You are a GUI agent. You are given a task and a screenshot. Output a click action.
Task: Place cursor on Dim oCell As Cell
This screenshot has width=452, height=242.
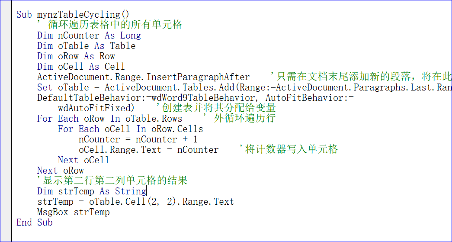81,67
